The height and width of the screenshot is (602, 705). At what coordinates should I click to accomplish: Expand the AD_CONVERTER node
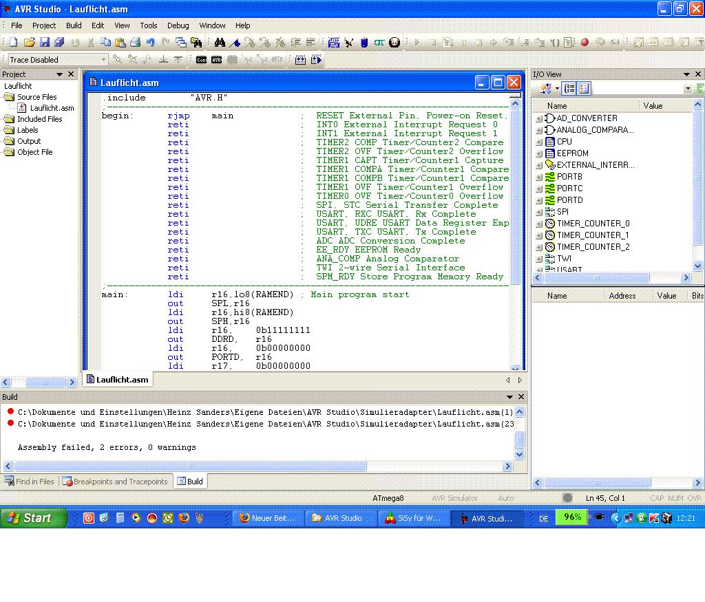(539, 119)
